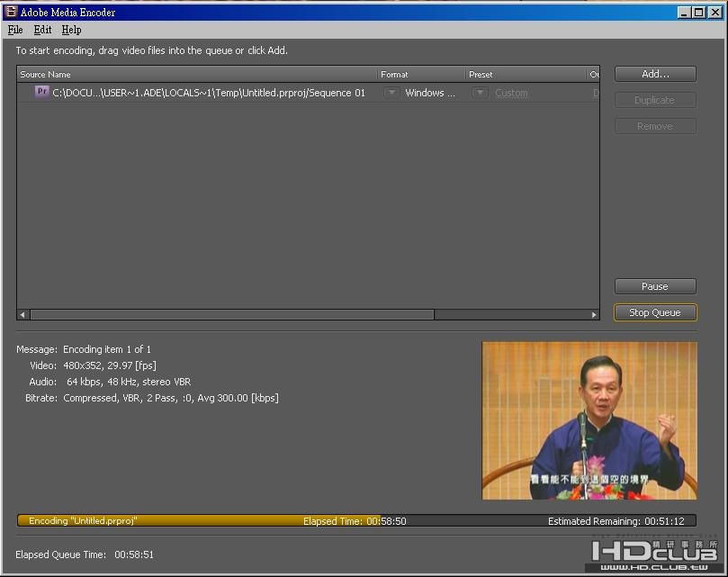Click the Custom preset link
728x577 pixels.
511,93
